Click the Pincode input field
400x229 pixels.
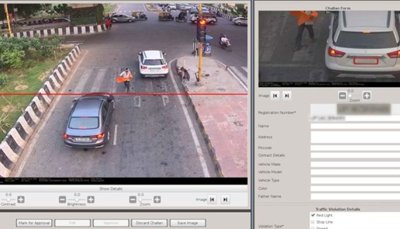tap(355, 148)
